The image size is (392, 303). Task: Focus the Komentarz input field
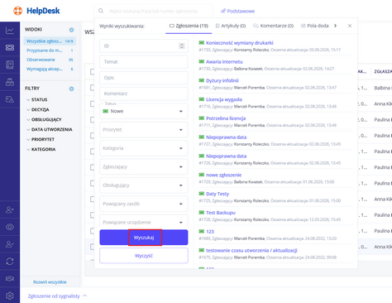144,94
